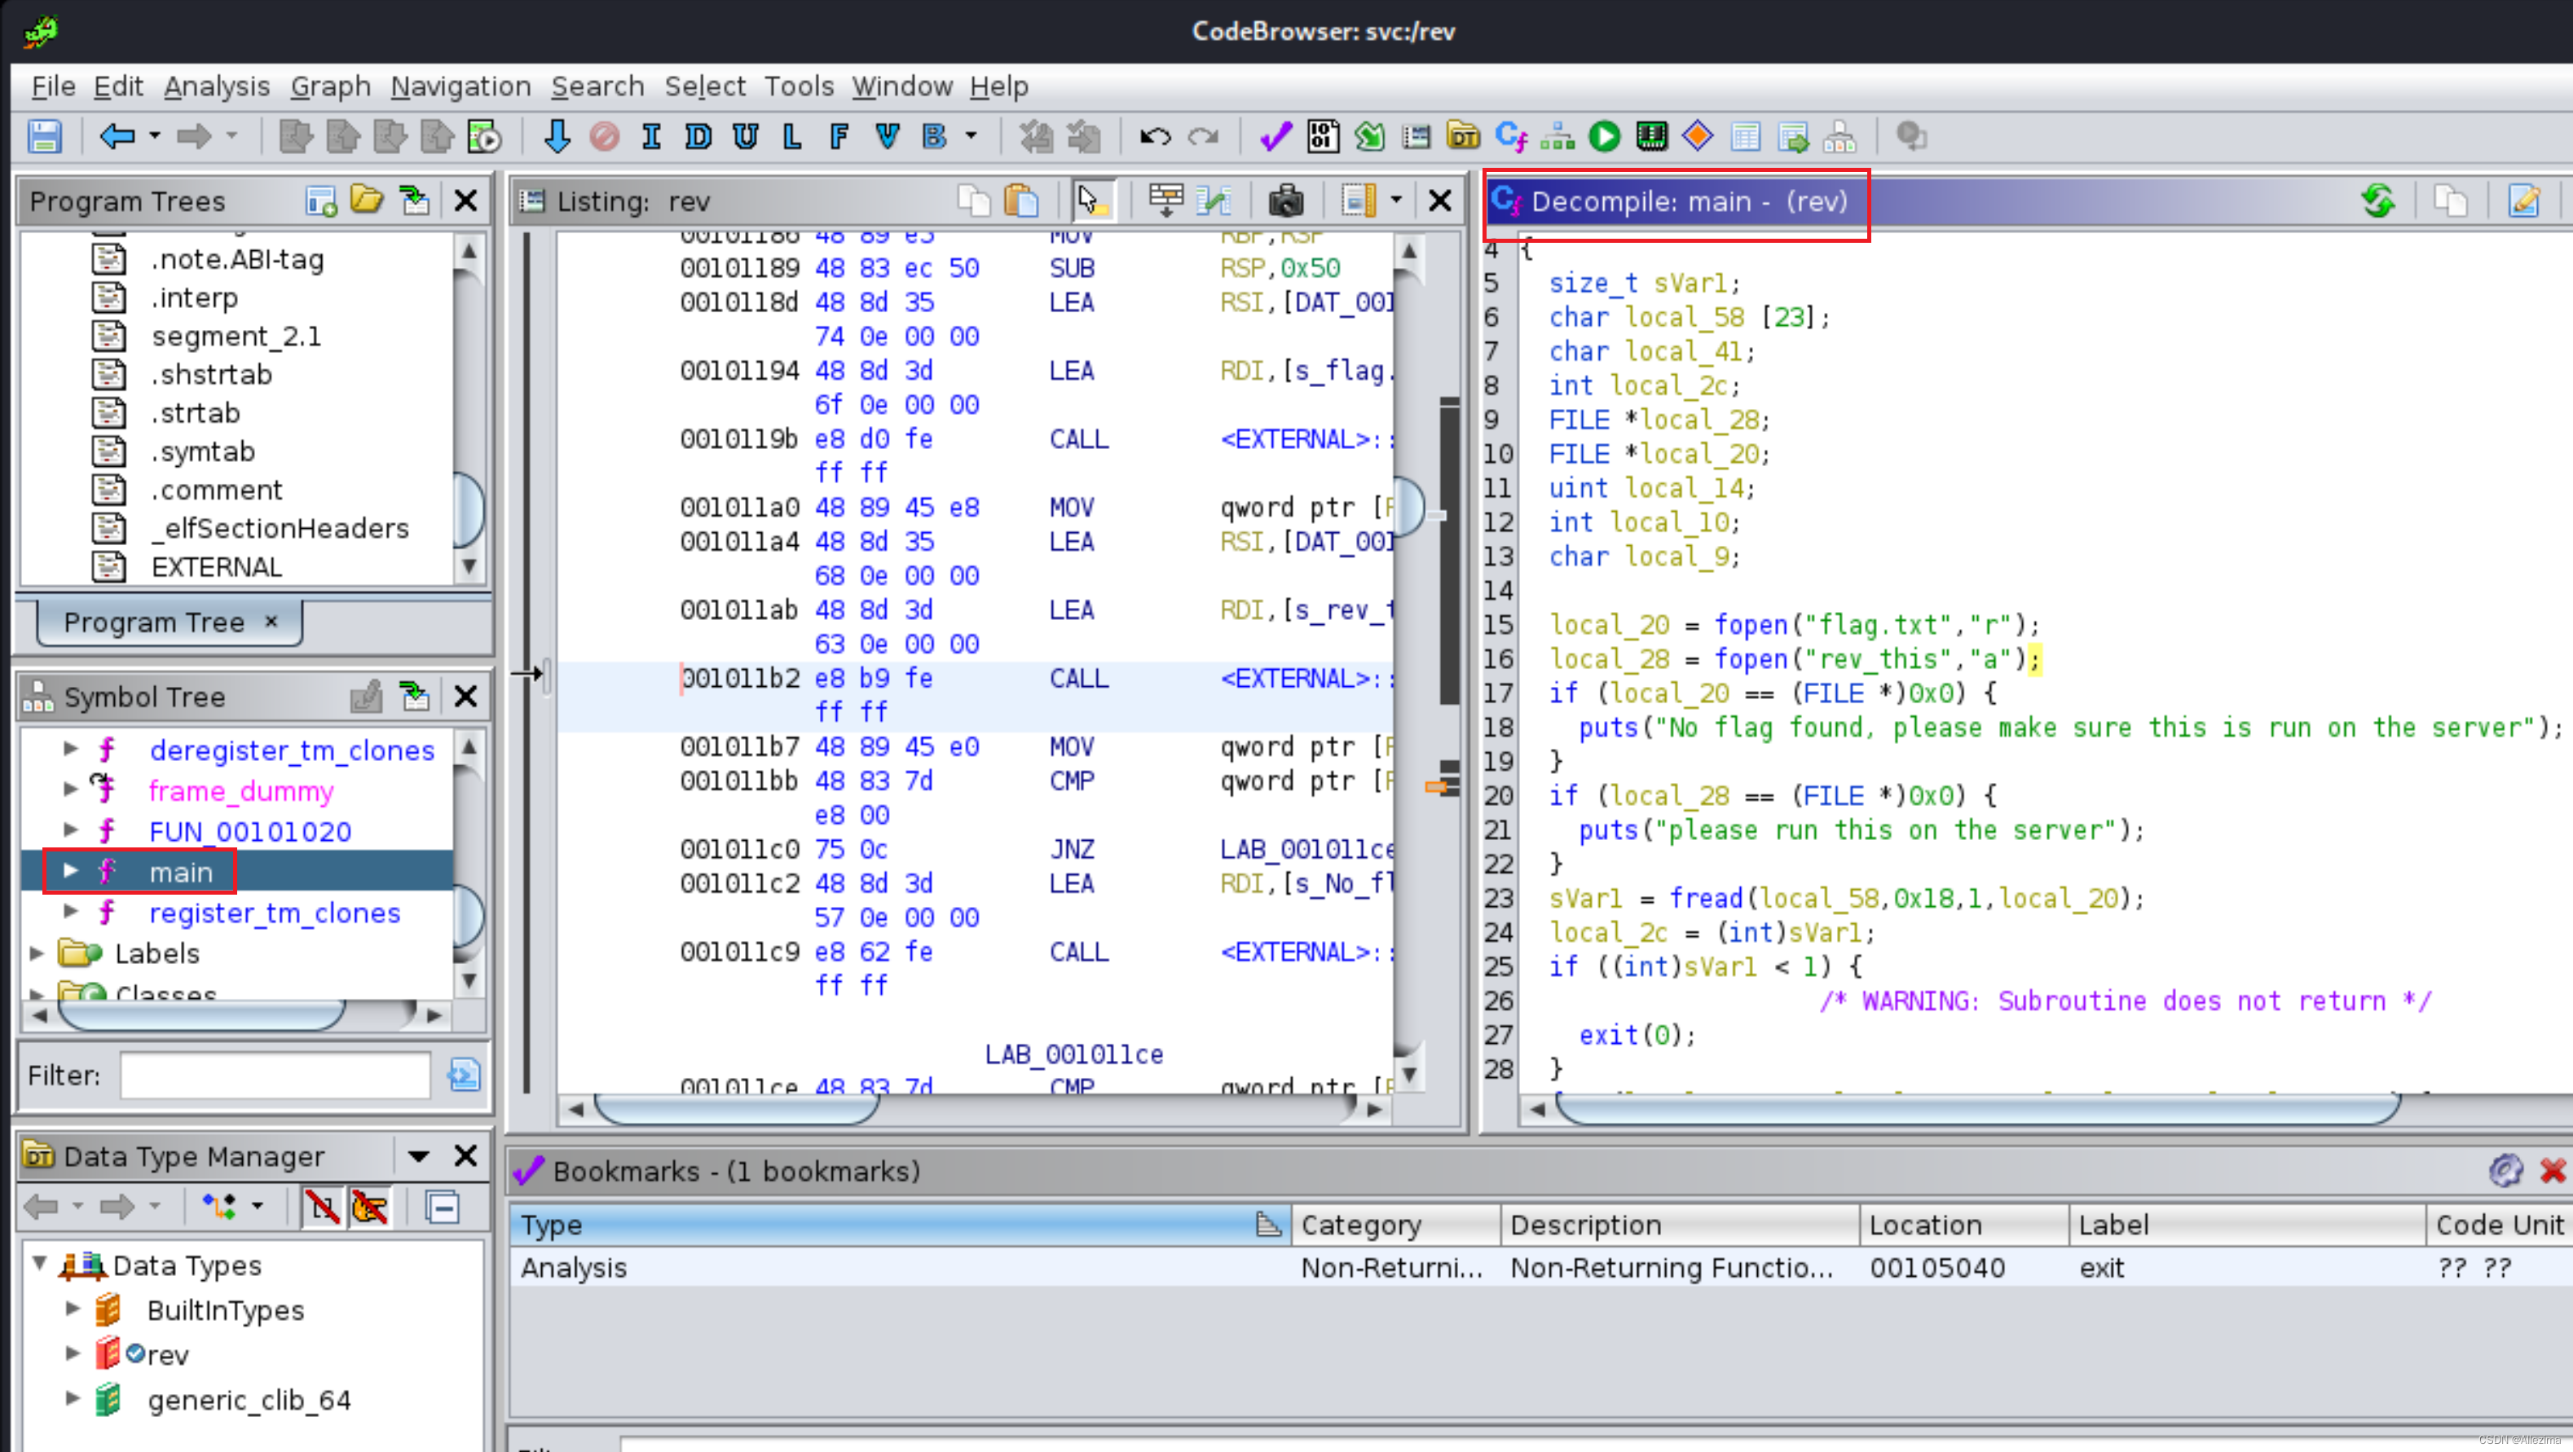The height and width of the screenshot is (1452, 2573).
Task: Open Data Type Manager dropdown menu arrow
Action: click(419, 1156)
